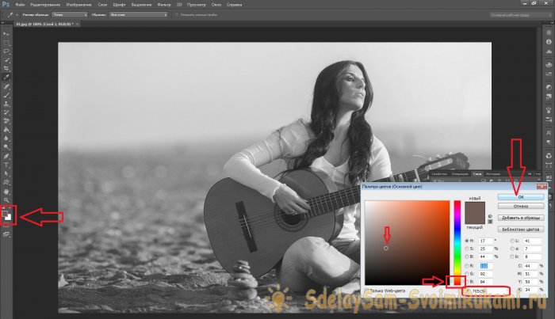
Task: Select the Paint Bucket tool
Action: (x=6, y=130)
